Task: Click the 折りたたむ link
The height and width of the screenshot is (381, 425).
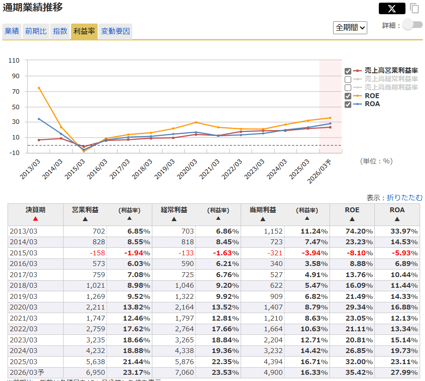Action: click(x=405, y=198)
